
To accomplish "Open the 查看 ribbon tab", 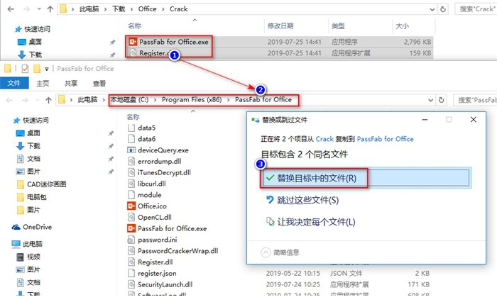I will point(99,83).
